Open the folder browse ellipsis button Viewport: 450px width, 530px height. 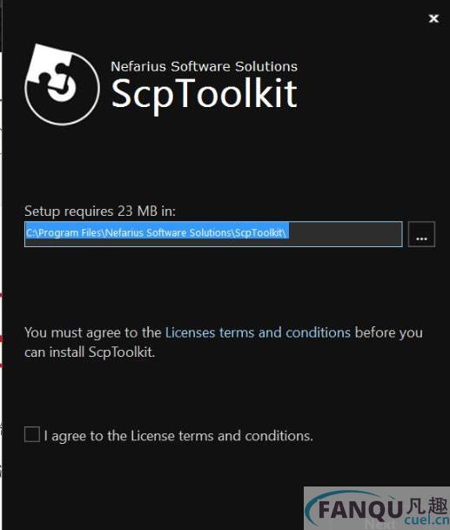(421, 234)
